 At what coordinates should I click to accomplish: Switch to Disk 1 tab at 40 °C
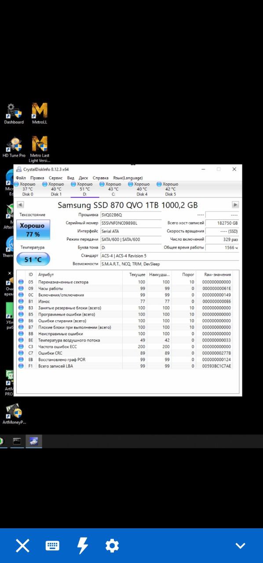coord(56,189)
